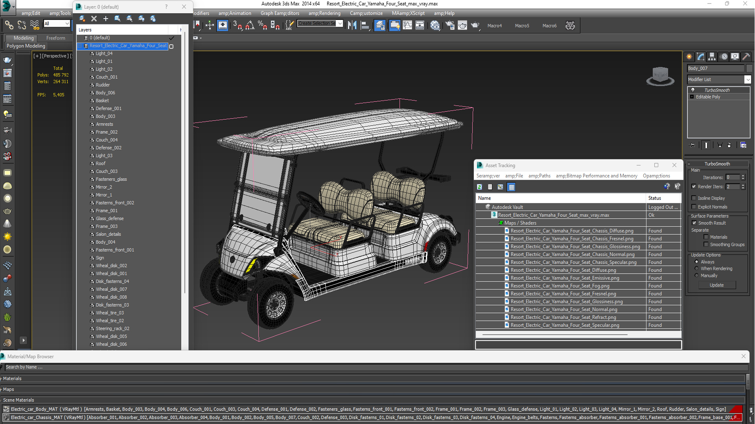755x424 pixels.
Task: Click the Align tool icon
Action: (365, 26)
